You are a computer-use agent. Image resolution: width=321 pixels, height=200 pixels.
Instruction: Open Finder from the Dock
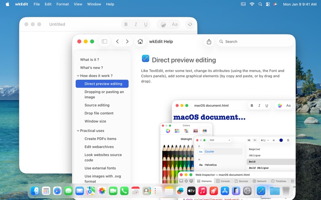coord(35,191)
